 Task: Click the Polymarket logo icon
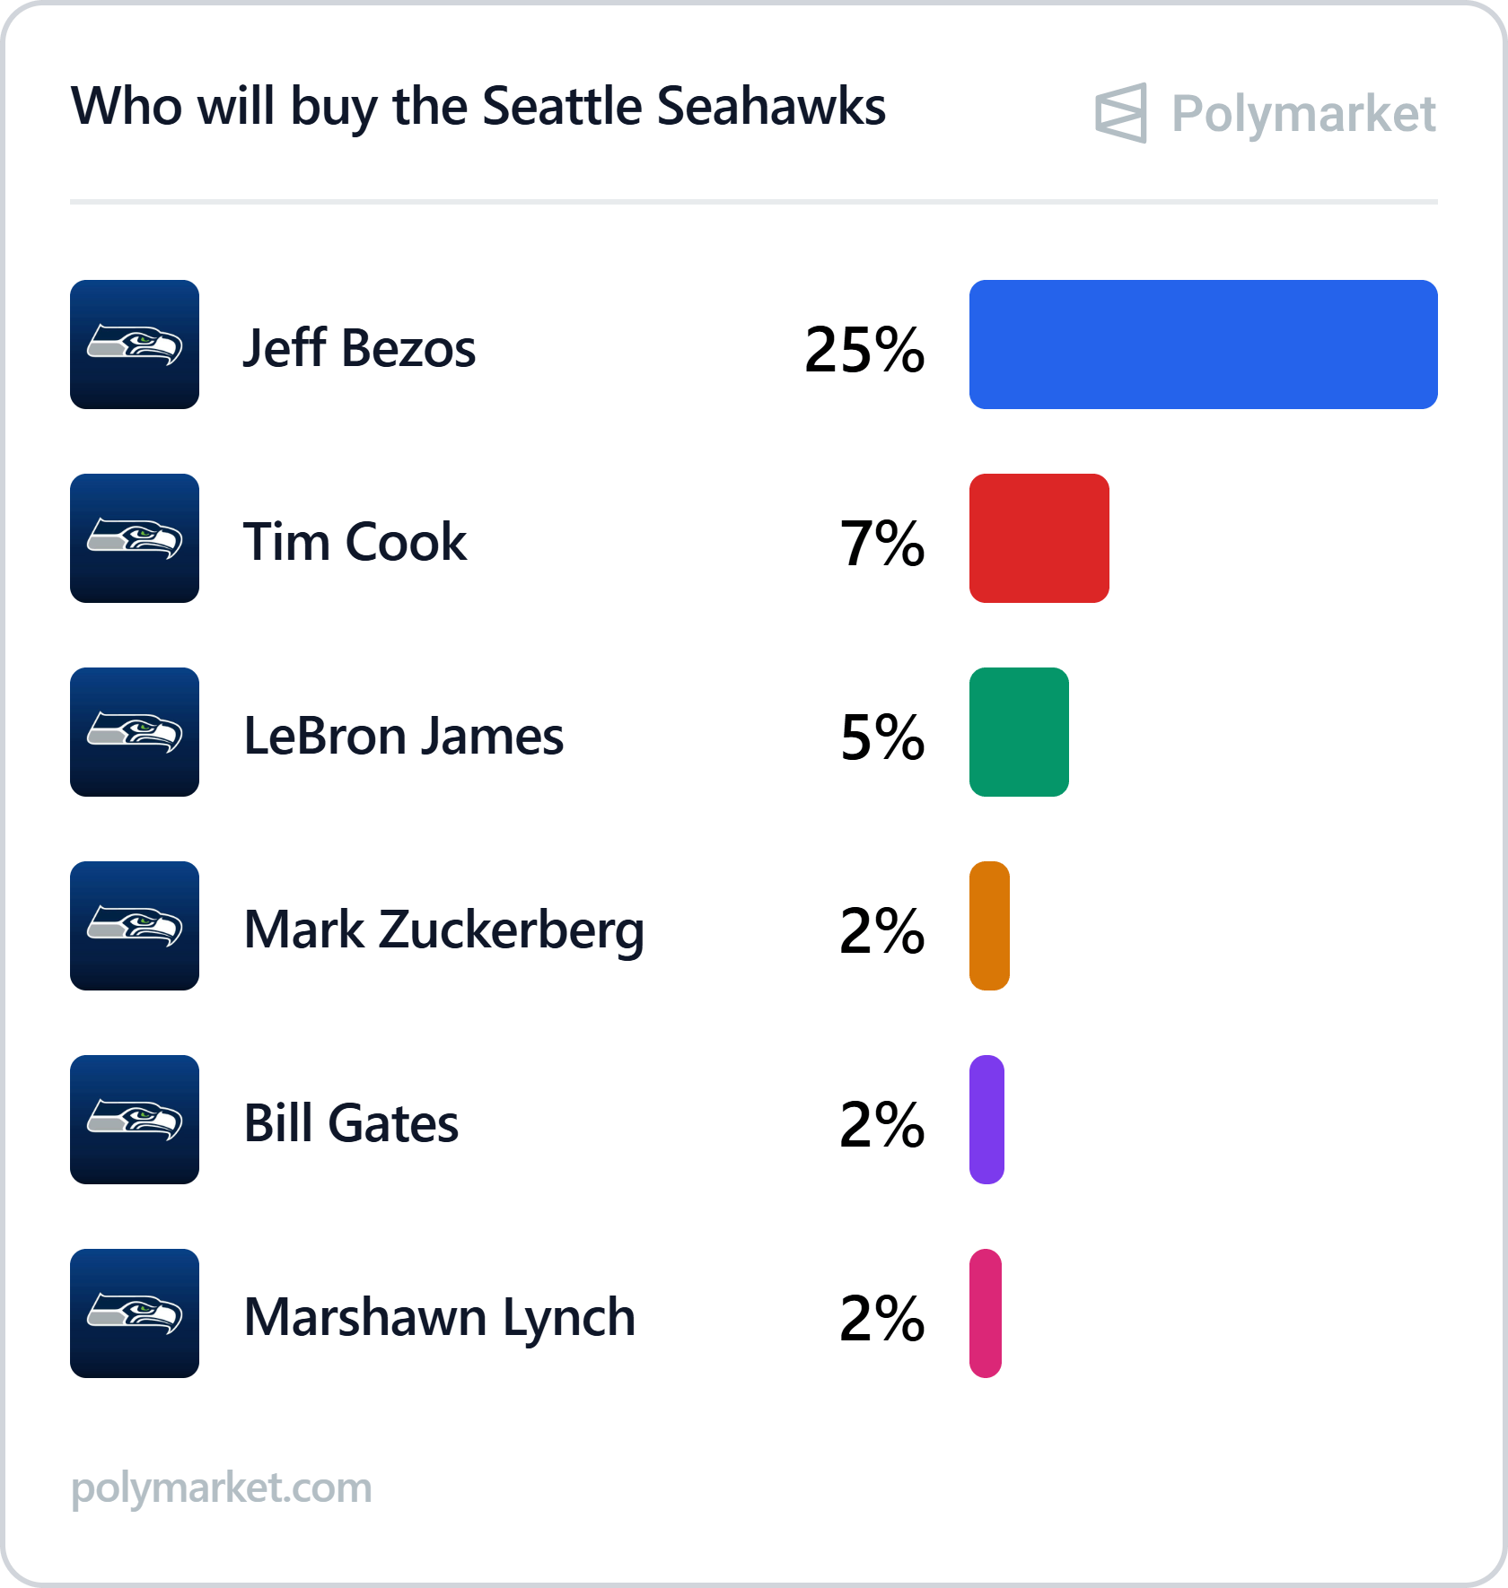point(1120,113)
